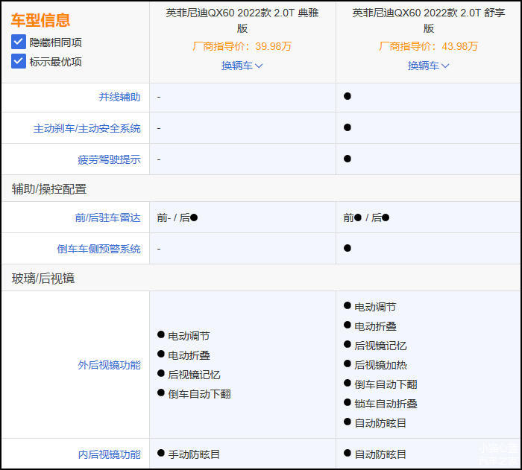Click the 疲劳驾驶提示 link
Screen dimensions: 522x470
tap(109, 159)
